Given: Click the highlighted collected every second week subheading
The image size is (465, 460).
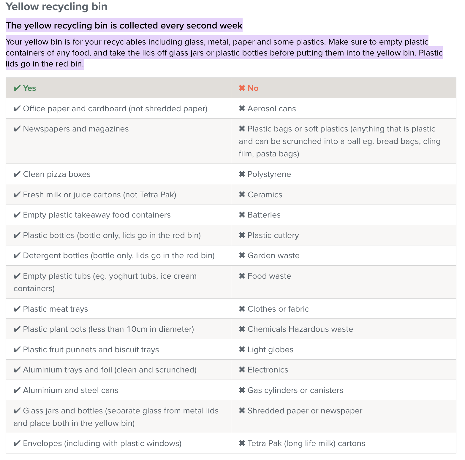Looking at the screenshot, I should (x=124, y=26).
